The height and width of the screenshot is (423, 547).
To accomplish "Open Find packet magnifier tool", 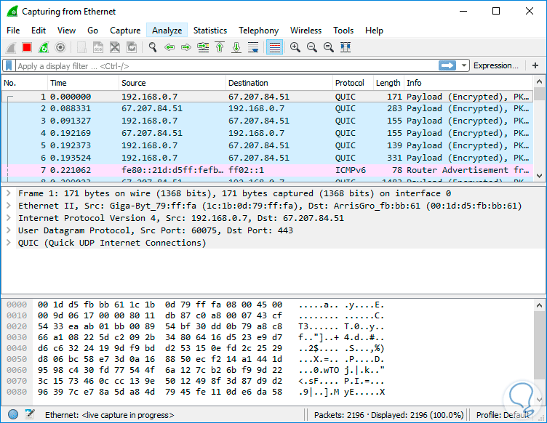I will tap(153, 47).
